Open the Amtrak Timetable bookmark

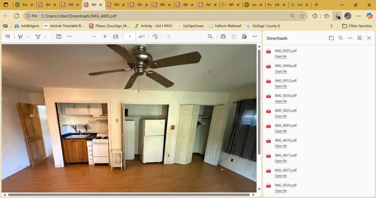pyautogui.click(x=64, y=26)
